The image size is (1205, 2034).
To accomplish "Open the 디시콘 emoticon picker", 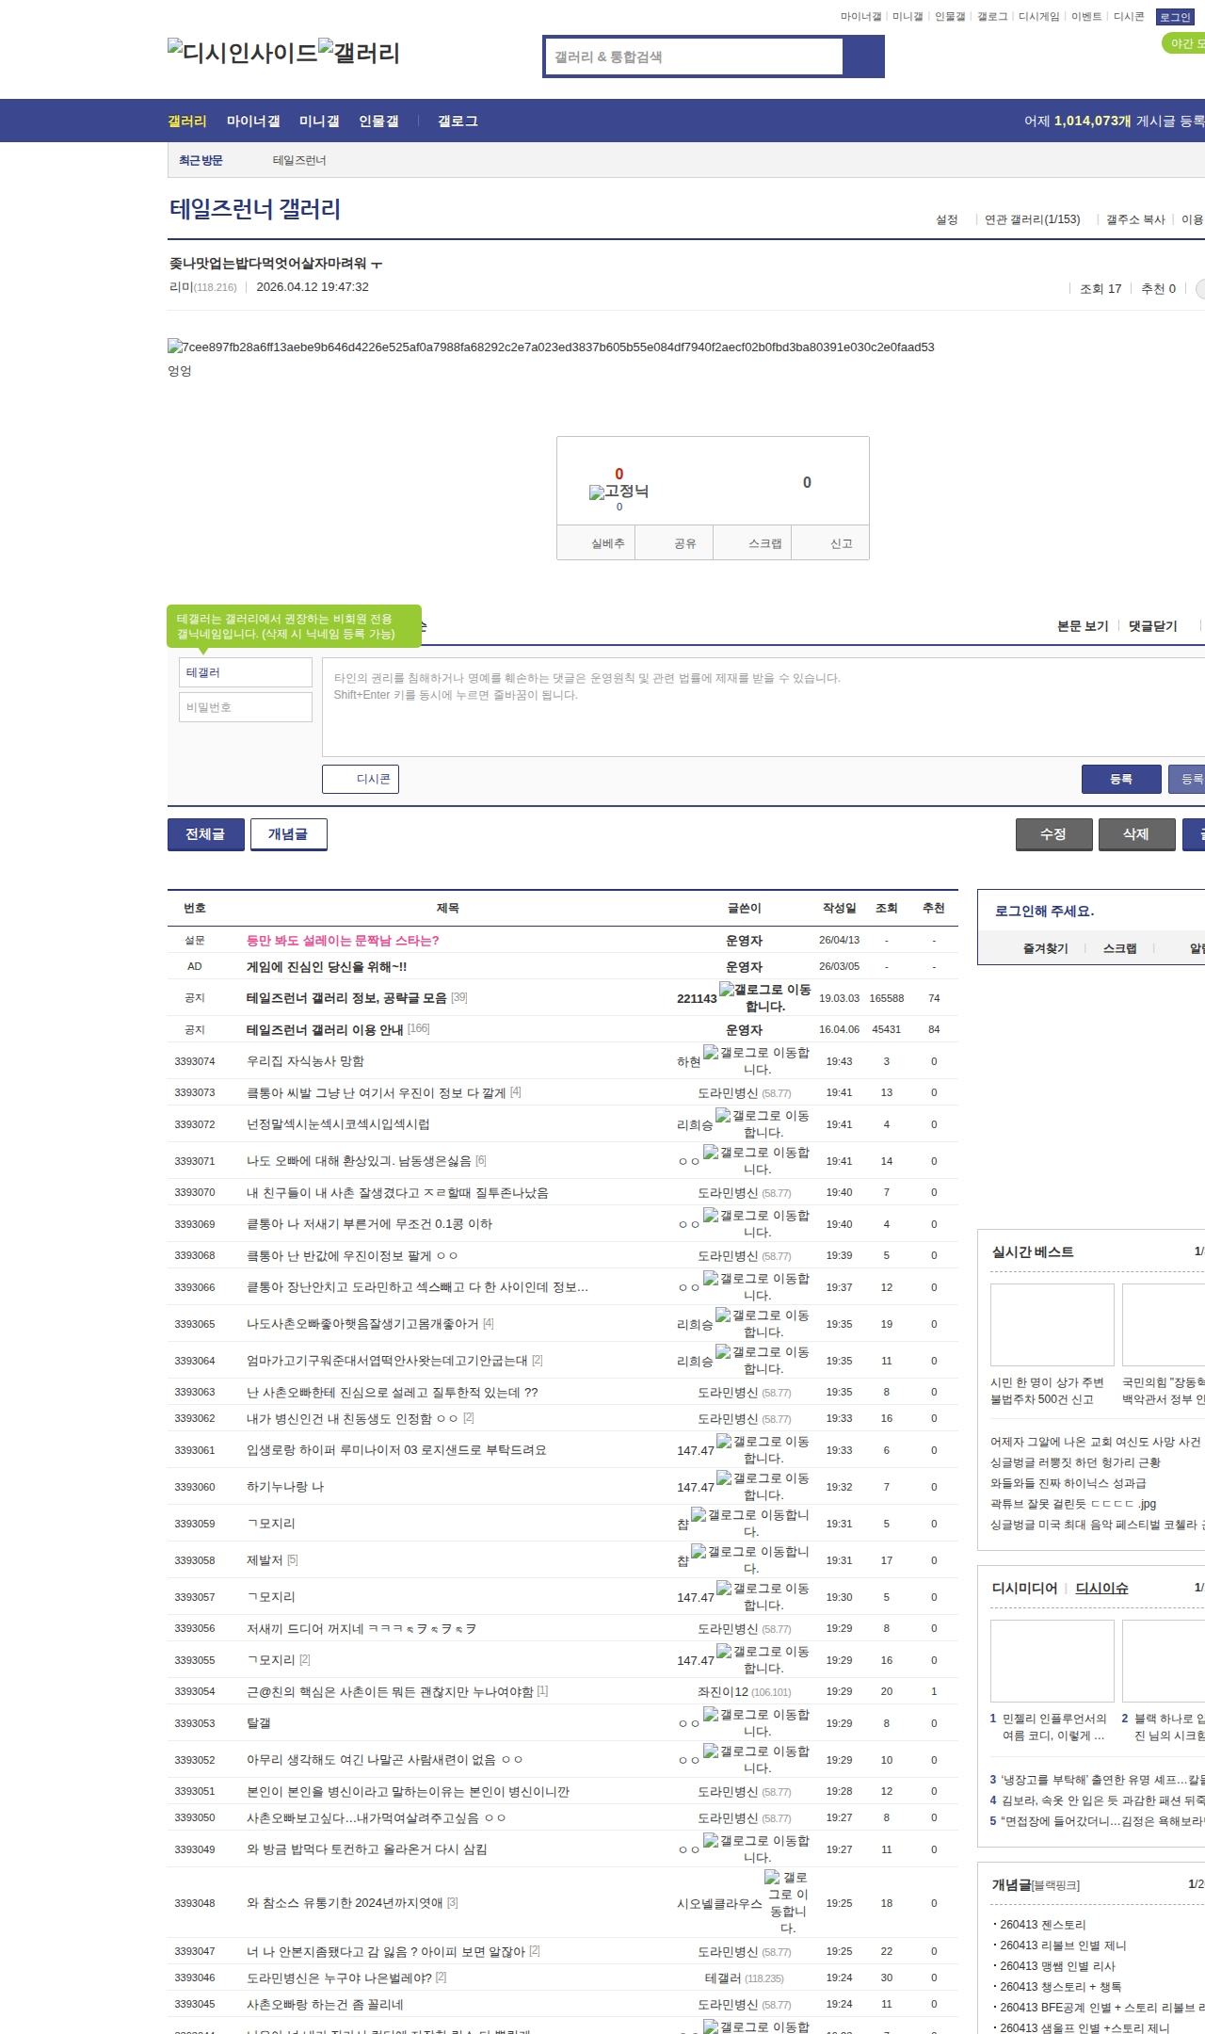I will [361, 779].
